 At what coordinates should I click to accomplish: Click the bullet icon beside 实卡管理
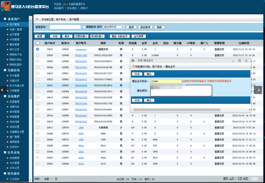pos(7,76)
